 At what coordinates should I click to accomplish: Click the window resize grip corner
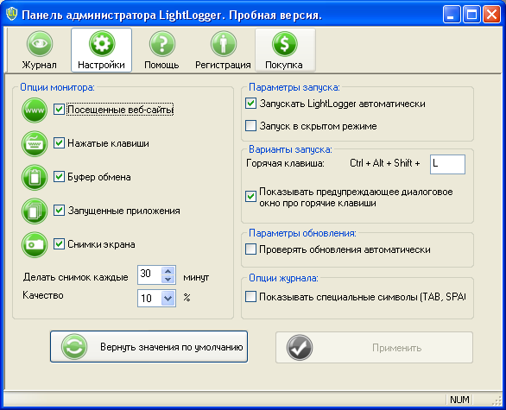coord(497,401)
